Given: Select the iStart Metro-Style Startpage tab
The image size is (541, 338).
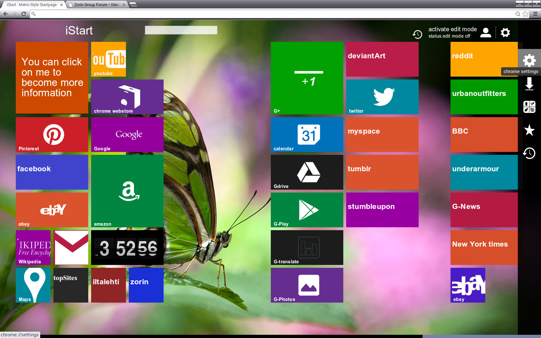Looking at the screenshot, I should pos(32,5).
